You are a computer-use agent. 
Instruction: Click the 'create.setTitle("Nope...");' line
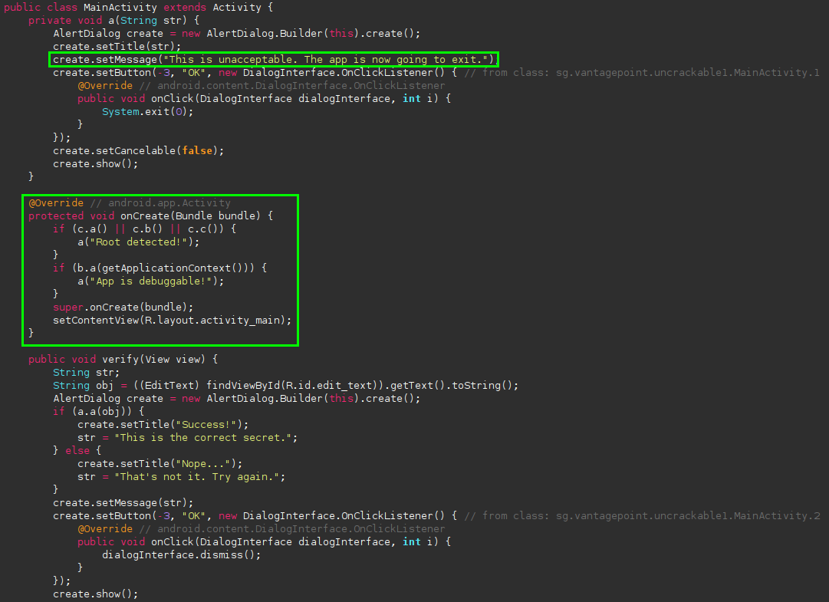click(x=160, y=463)
